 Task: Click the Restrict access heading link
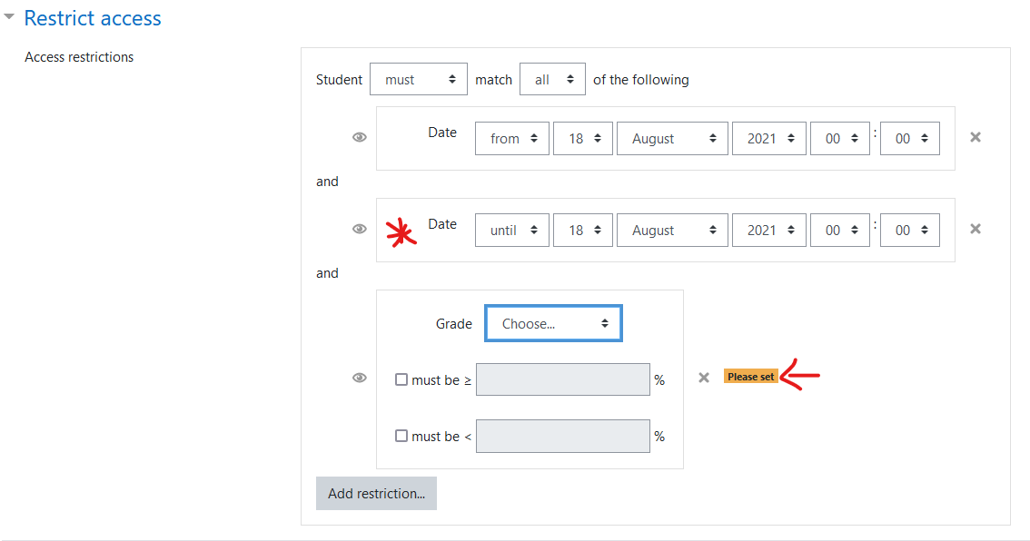93,18
